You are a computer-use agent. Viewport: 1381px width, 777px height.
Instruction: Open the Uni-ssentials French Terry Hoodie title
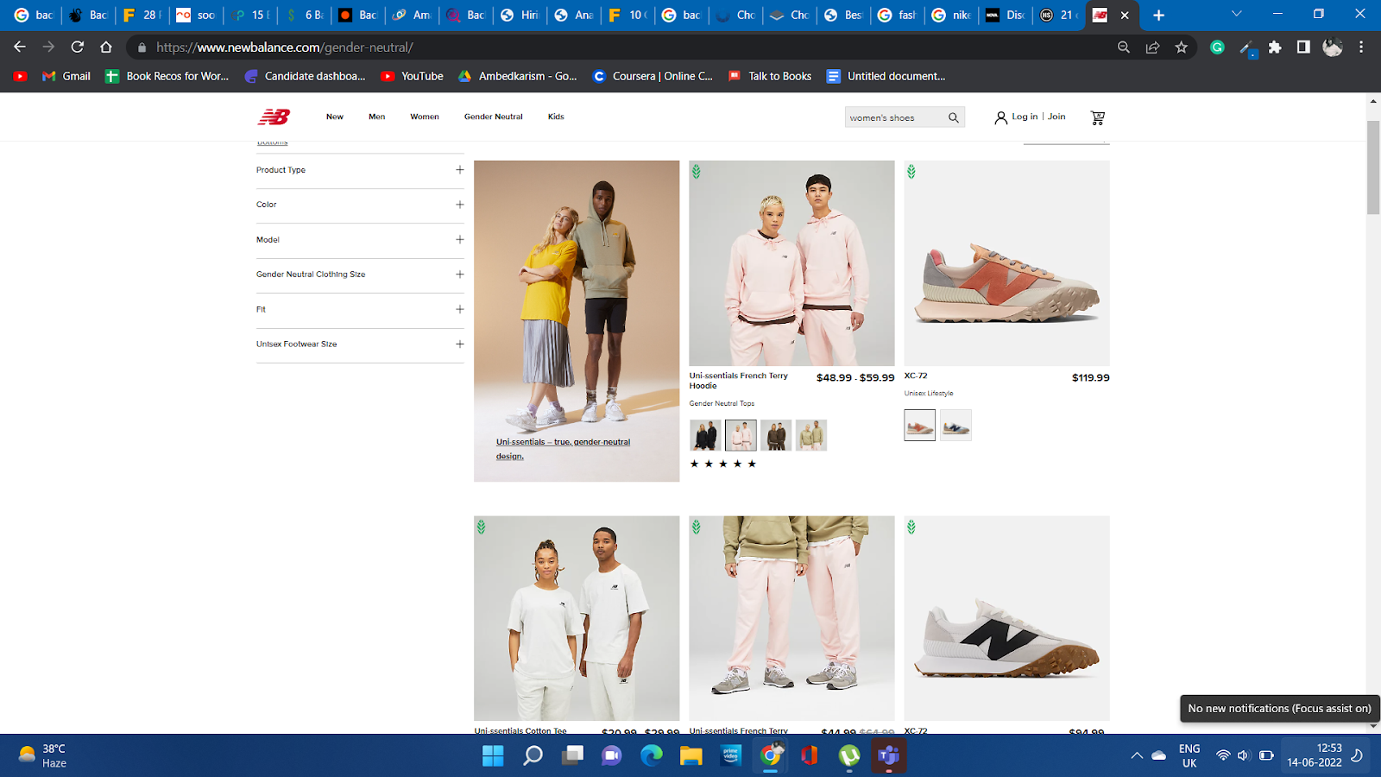(x=739, y=381)
